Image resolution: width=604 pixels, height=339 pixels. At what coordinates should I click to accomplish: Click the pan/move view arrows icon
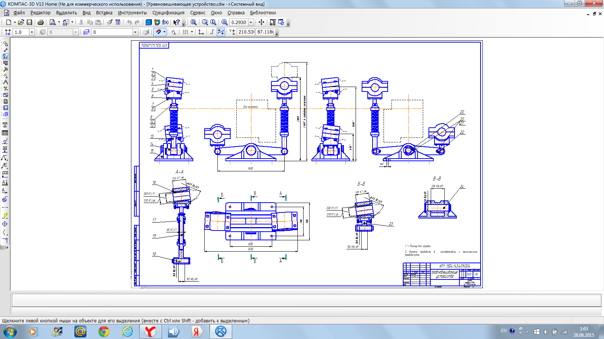coord(261,22)
